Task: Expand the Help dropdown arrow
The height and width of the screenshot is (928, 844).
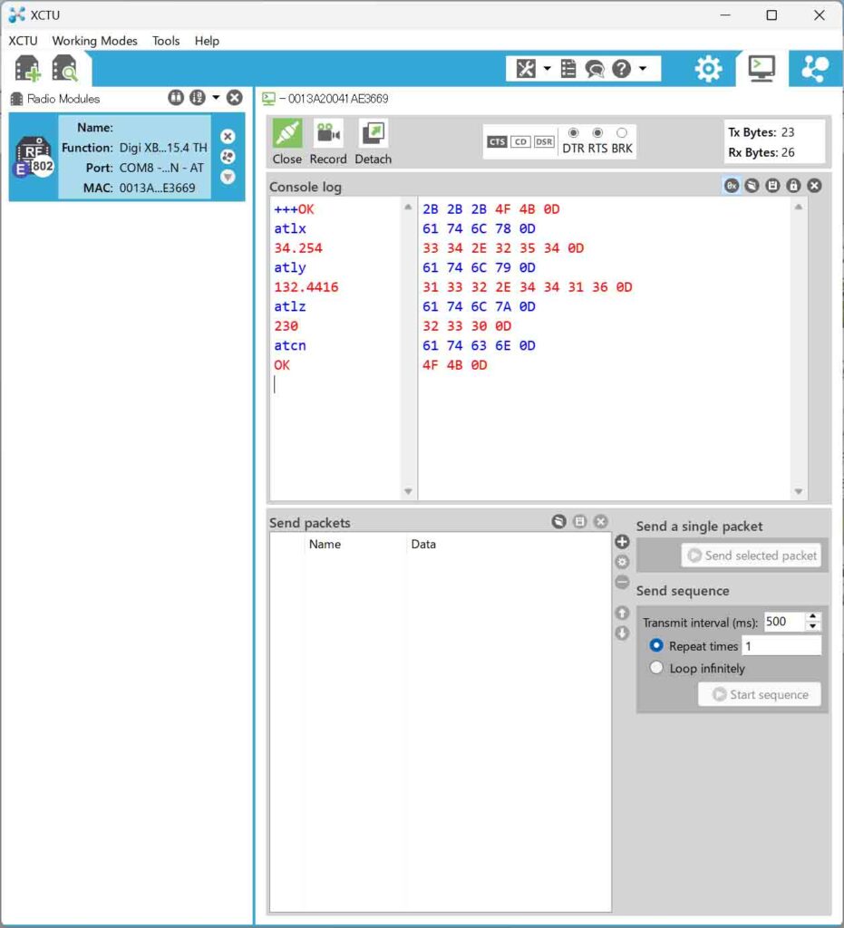Action: click(643, 69)
